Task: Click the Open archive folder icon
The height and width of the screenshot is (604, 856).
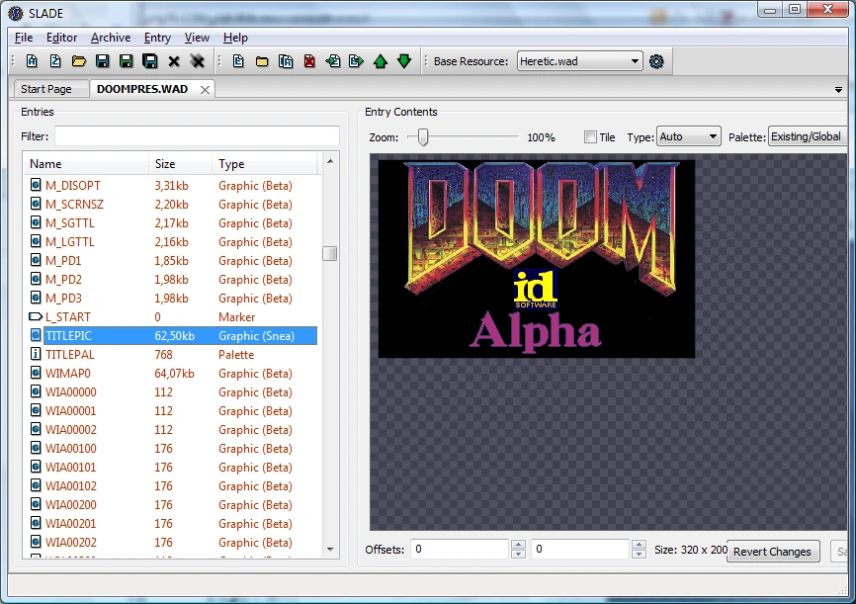Action: coord(79,61)
